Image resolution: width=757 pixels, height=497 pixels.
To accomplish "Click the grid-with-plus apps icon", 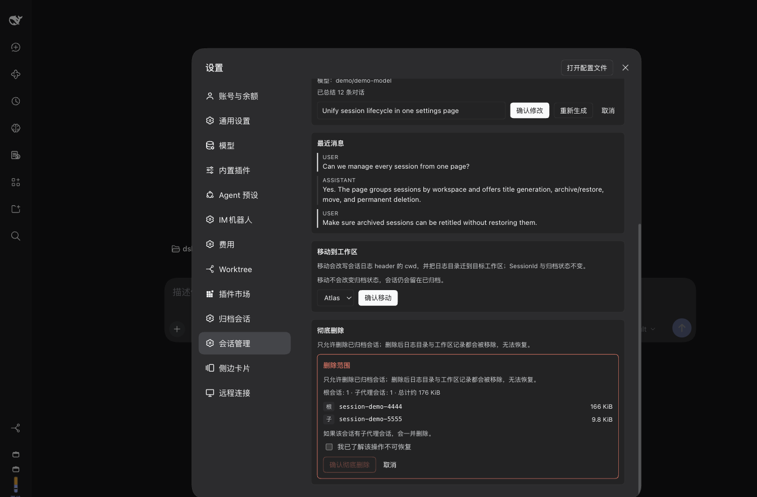I will coord(16,182).
